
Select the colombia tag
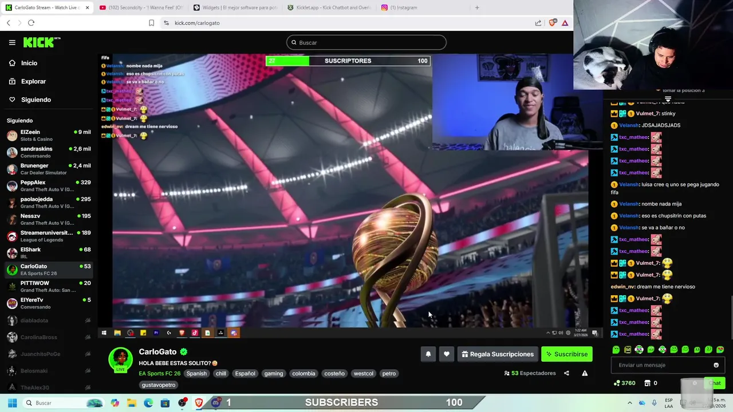[304, 374]
